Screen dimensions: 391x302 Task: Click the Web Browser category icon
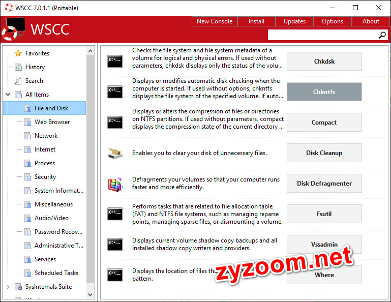pyautogui.click(x=27, y=122)
